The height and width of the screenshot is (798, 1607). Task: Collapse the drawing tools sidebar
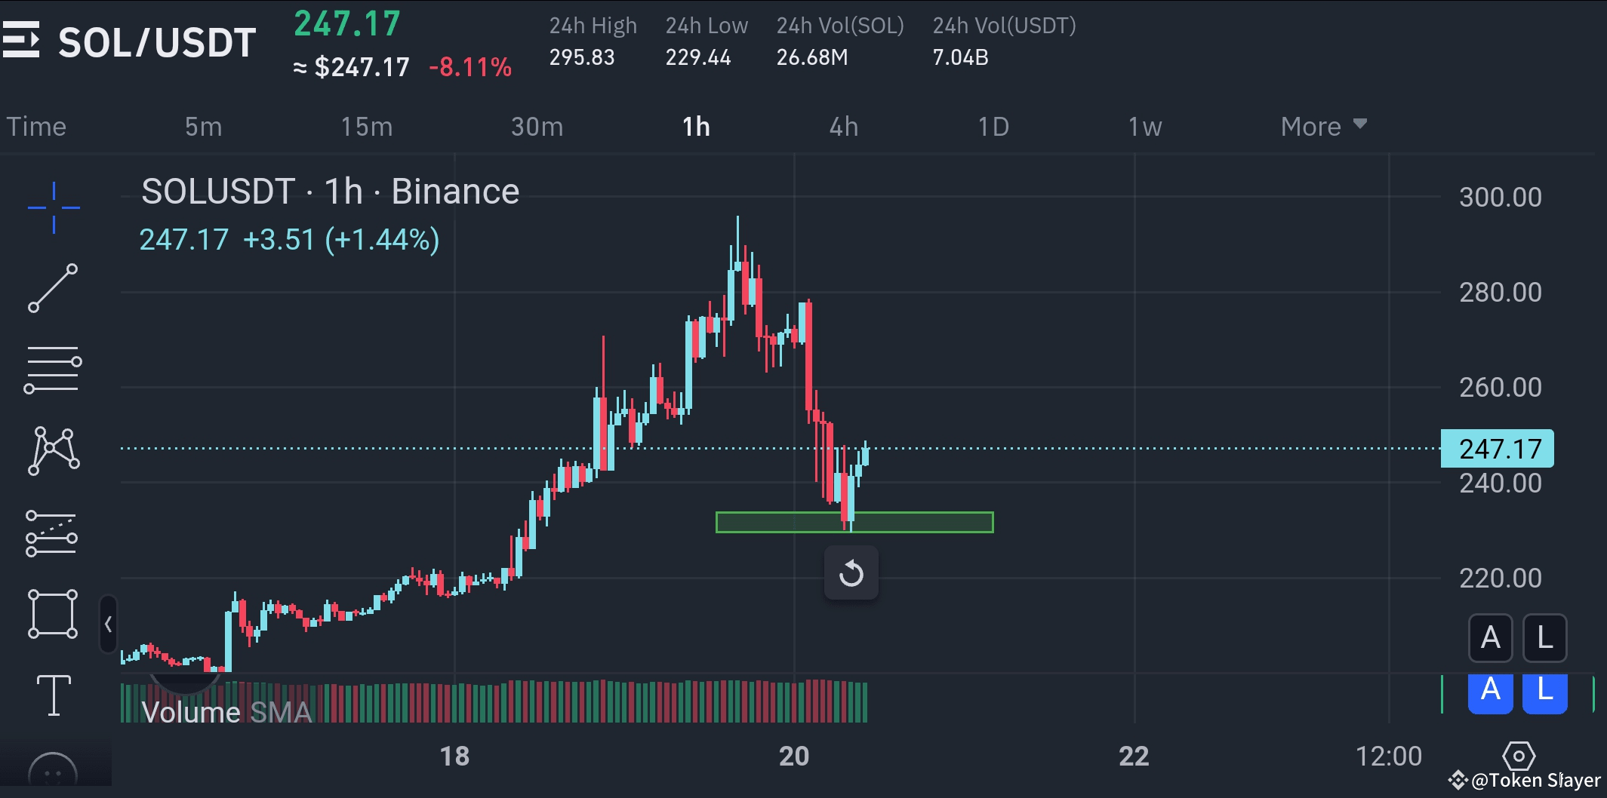pyautogui.click(x=108, y=624)
